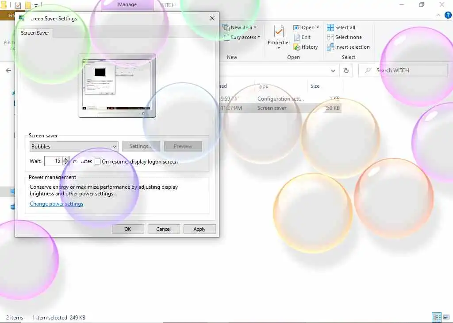Click the Search WITCH box

(x=403, y=70)
